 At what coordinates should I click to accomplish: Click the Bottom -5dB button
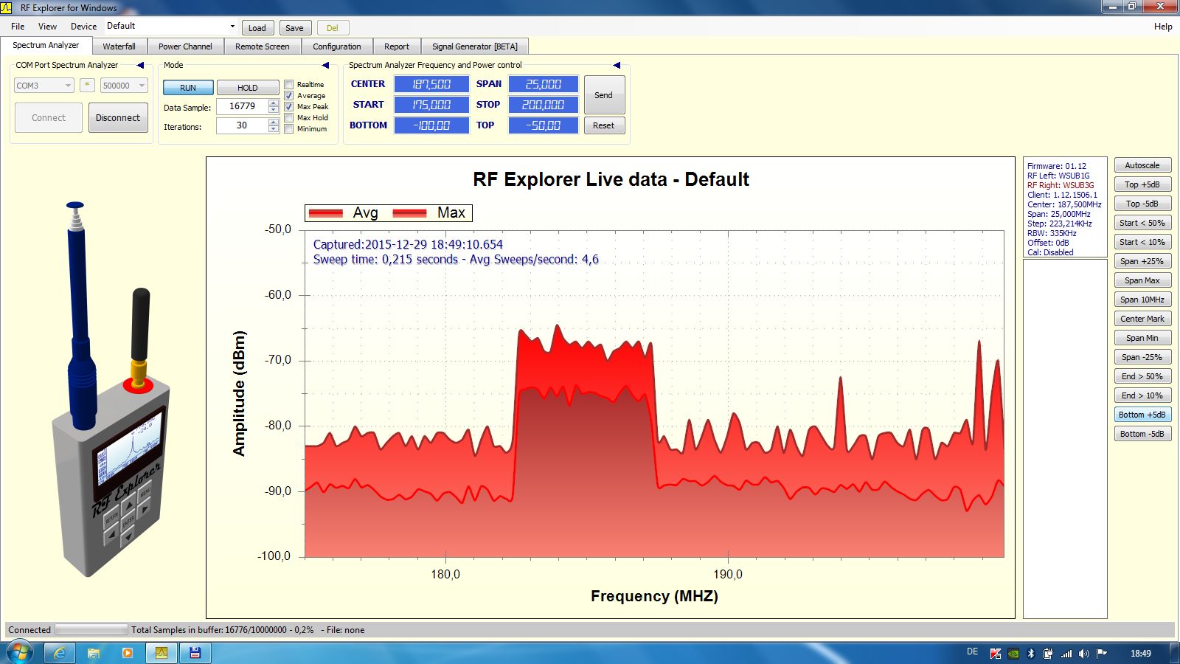[1142, 434]
